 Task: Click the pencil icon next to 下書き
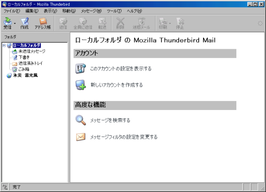(15, 57)
